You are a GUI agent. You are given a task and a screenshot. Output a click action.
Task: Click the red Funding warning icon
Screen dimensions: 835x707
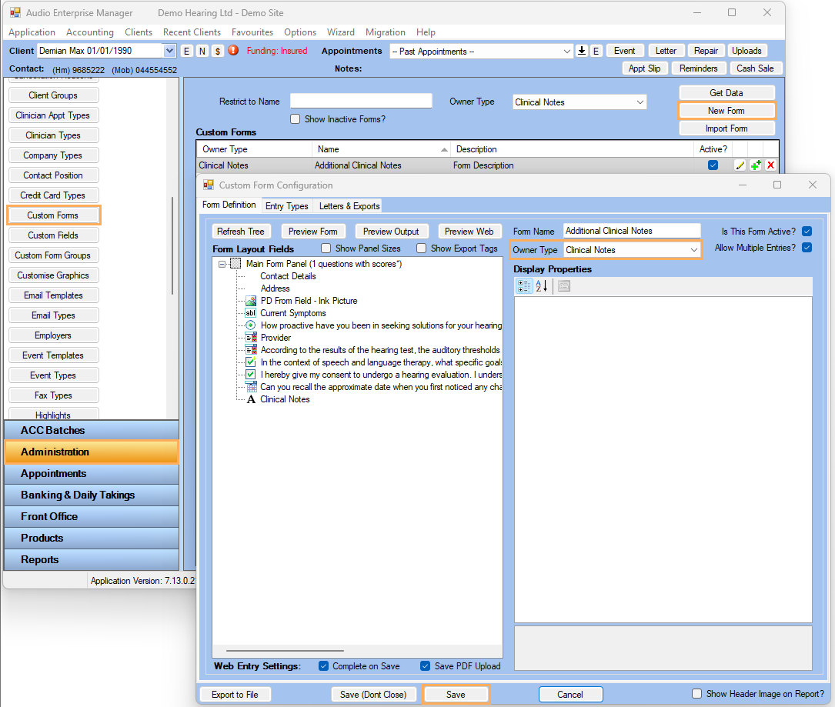(x=233, y=50)
